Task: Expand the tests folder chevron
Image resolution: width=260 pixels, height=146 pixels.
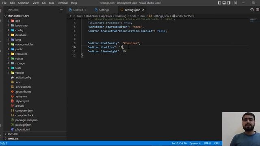Action: [x=9, y=68]
